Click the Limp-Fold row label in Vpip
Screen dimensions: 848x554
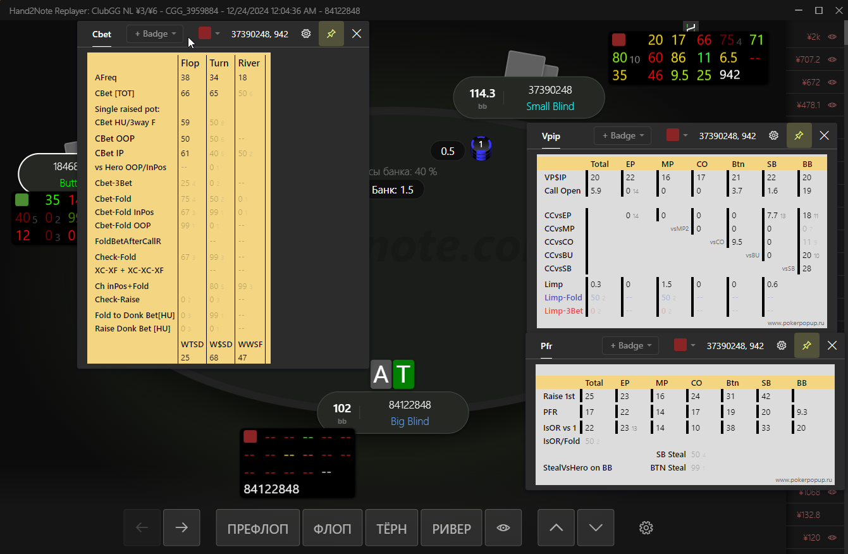click(x=563, y=297)
